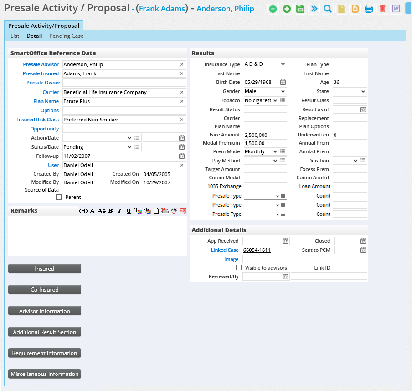Viewport: 412px width, 391px height.
Task: Run spell check in the Remarks toolbar
Action: (x=174, y=210)
